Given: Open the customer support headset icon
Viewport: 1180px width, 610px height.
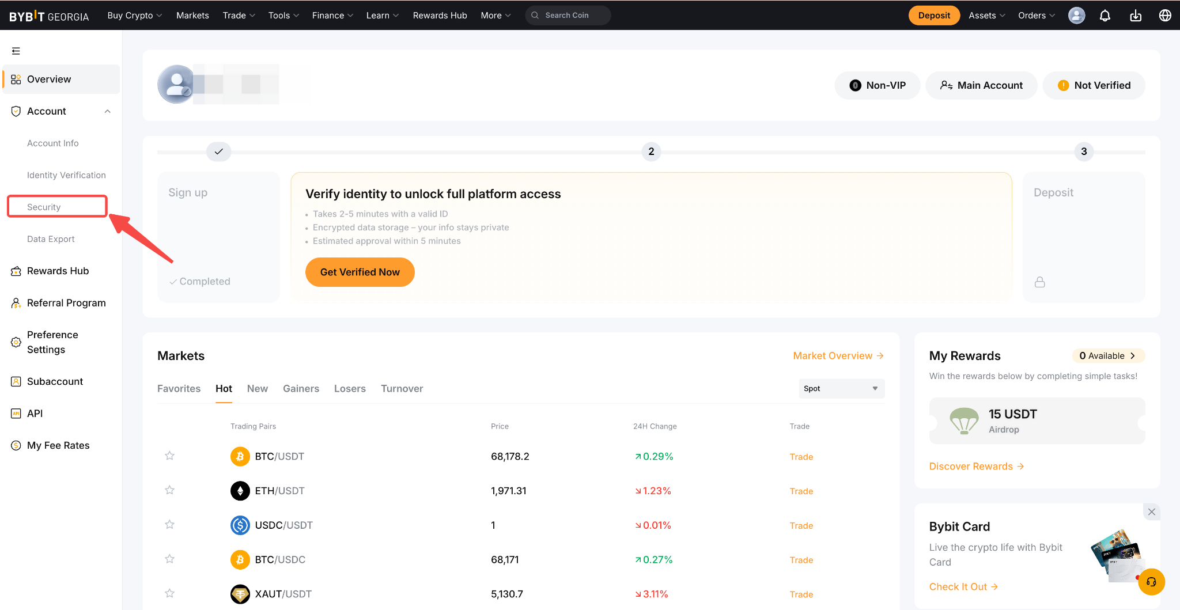Looking at the screenshot, I should pos(1151,582).
